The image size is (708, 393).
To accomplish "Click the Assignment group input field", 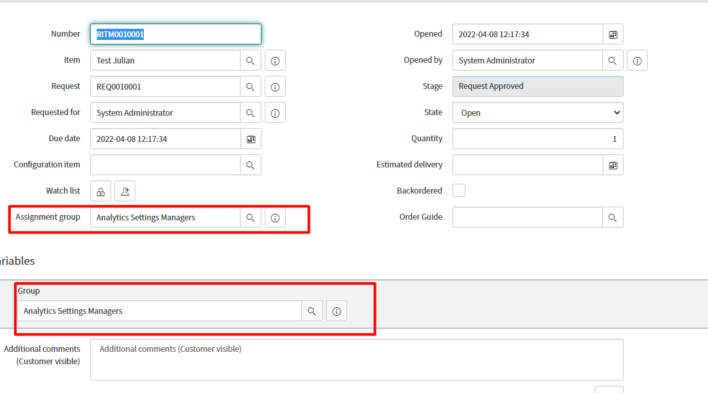I will coord(165,218).
